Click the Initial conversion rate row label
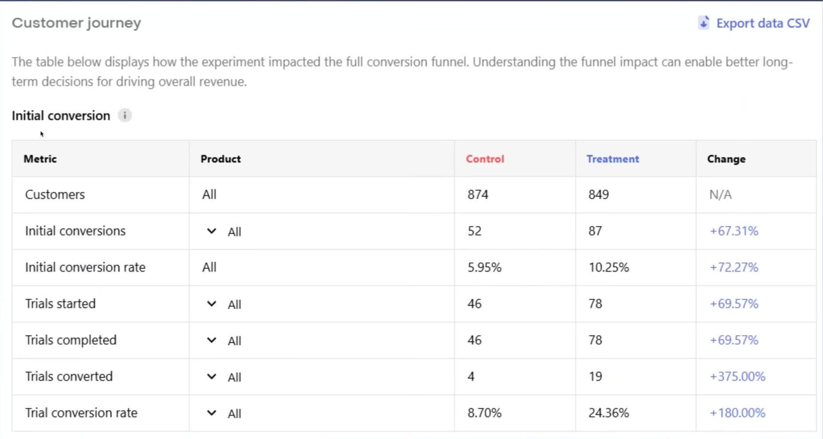 85,267
